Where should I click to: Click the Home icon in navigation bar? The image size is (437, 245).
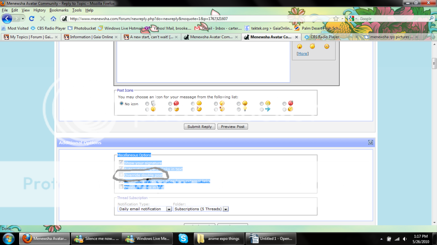[53, 19]
